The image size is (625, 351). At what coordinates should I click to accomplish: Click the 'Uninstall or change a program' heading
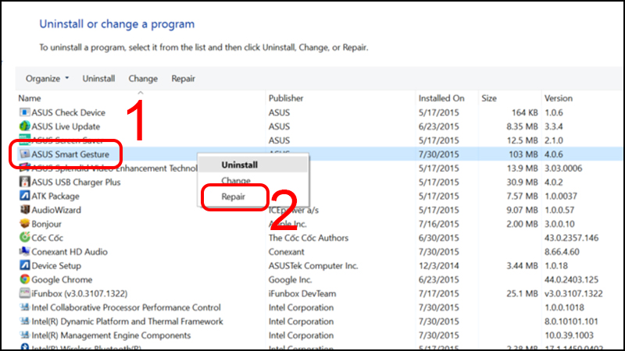tap(116, 24)
